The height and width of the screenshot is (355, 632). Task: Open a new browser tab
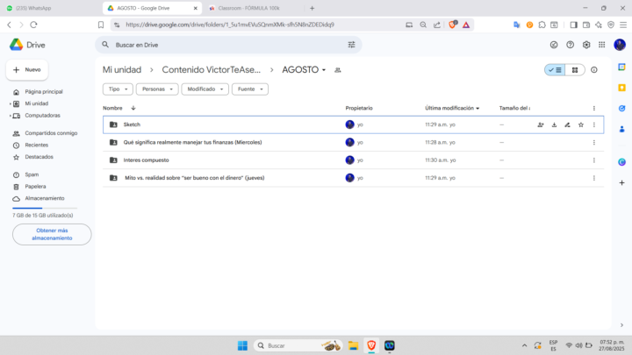click(x=312, y=8)
